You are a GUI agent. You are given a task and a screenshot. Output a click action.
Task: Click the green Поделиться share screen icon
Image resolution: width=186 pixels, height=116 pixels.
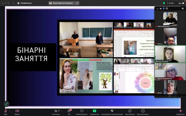[x=94, y=111]
